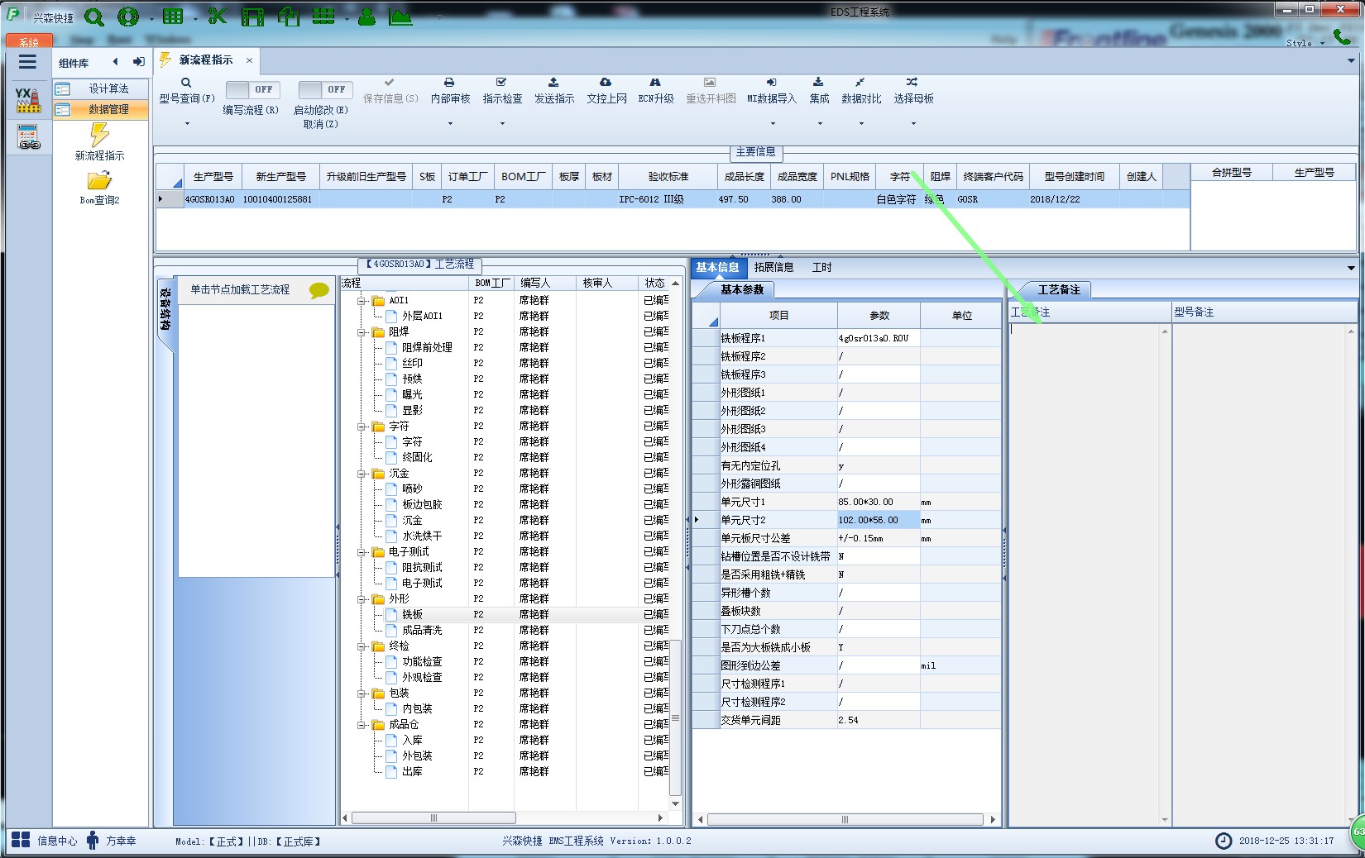Click the green table grid icon
The height and width of the screenshot is (858, 1365).
(173, 17)
